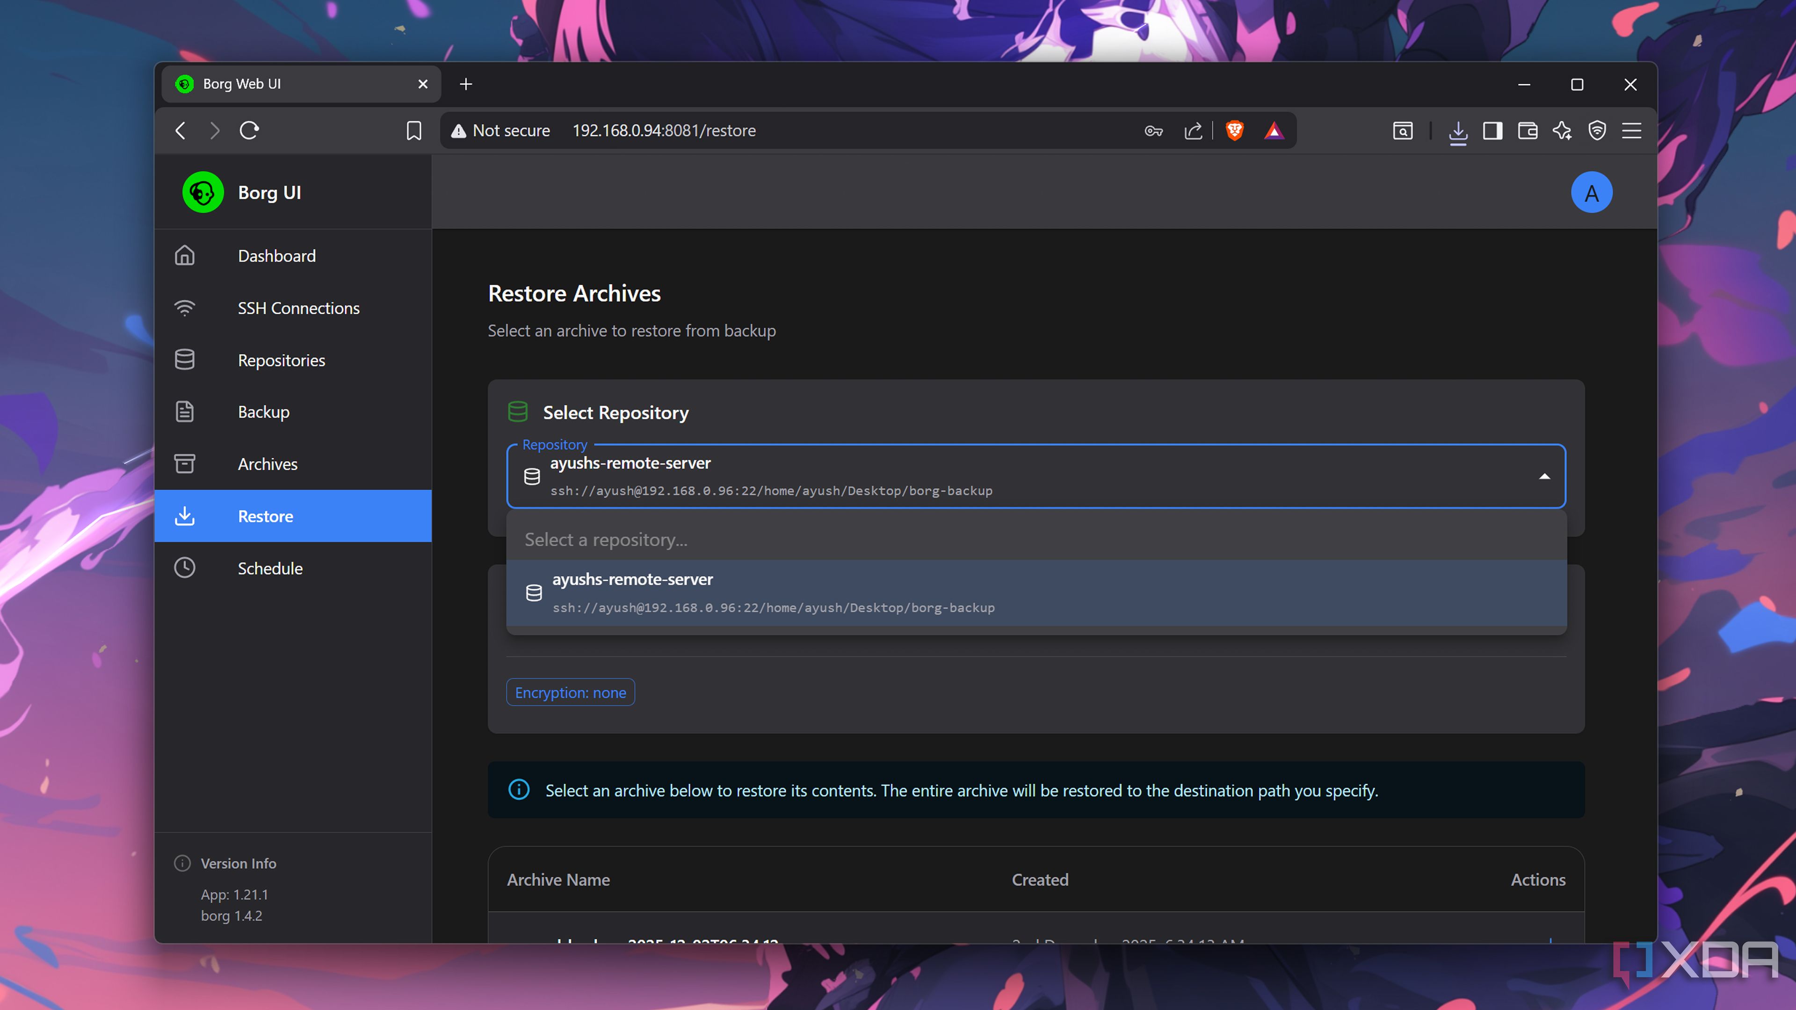The height and width of the screenshot is (1010, 1796).
Task: Open the Brave VPN shield icon
Action: 1597,130
